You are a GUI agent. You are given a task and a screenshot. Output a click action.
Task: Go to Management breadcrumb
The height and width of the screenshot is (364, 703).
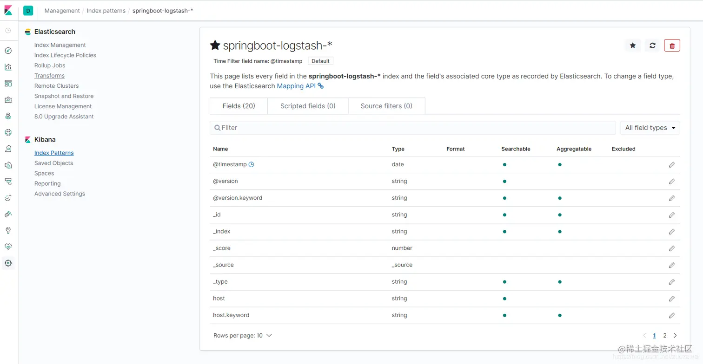(62, 11)
